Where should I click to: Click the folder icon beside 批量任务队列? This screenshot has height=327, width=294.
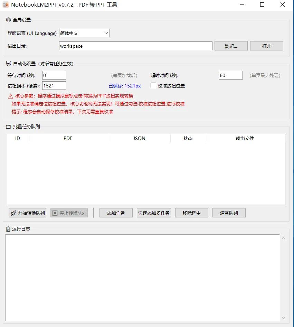9,127
